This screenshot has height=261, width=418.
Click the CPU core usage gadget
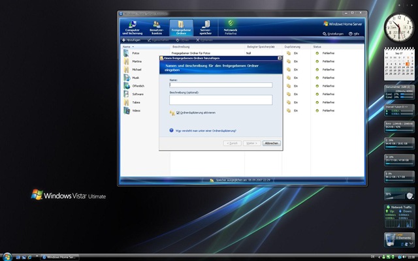click(399, 92)
